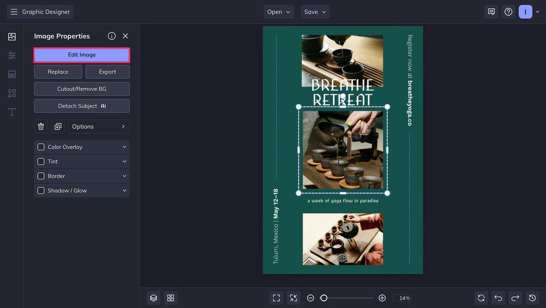Image resolution: width=546 pixels, height=308 pixels.
Task: Click the undo arrow icon
Action: 498,298
